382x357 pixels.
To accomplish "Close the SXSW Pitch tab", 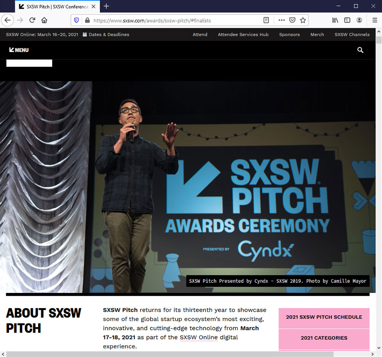I will pyautogui.click(x=93, y=7).
